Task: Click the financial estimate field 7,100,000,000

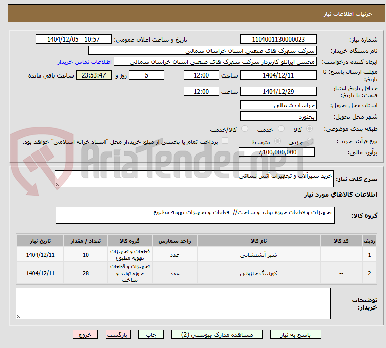Action: click(x=277, y=152)
